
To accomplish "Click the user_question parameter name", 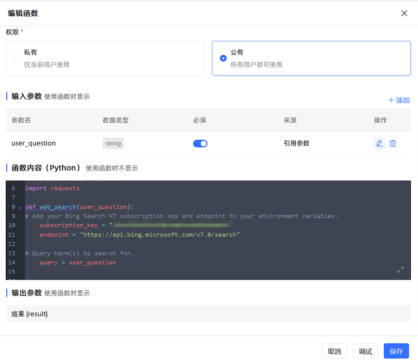I will click(x=34, y=143).
